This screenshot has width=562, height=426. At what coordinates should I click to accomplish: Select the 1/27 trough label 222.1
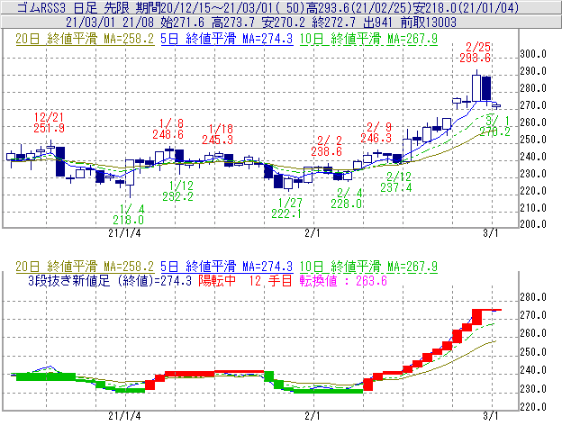tap(286, 213)
